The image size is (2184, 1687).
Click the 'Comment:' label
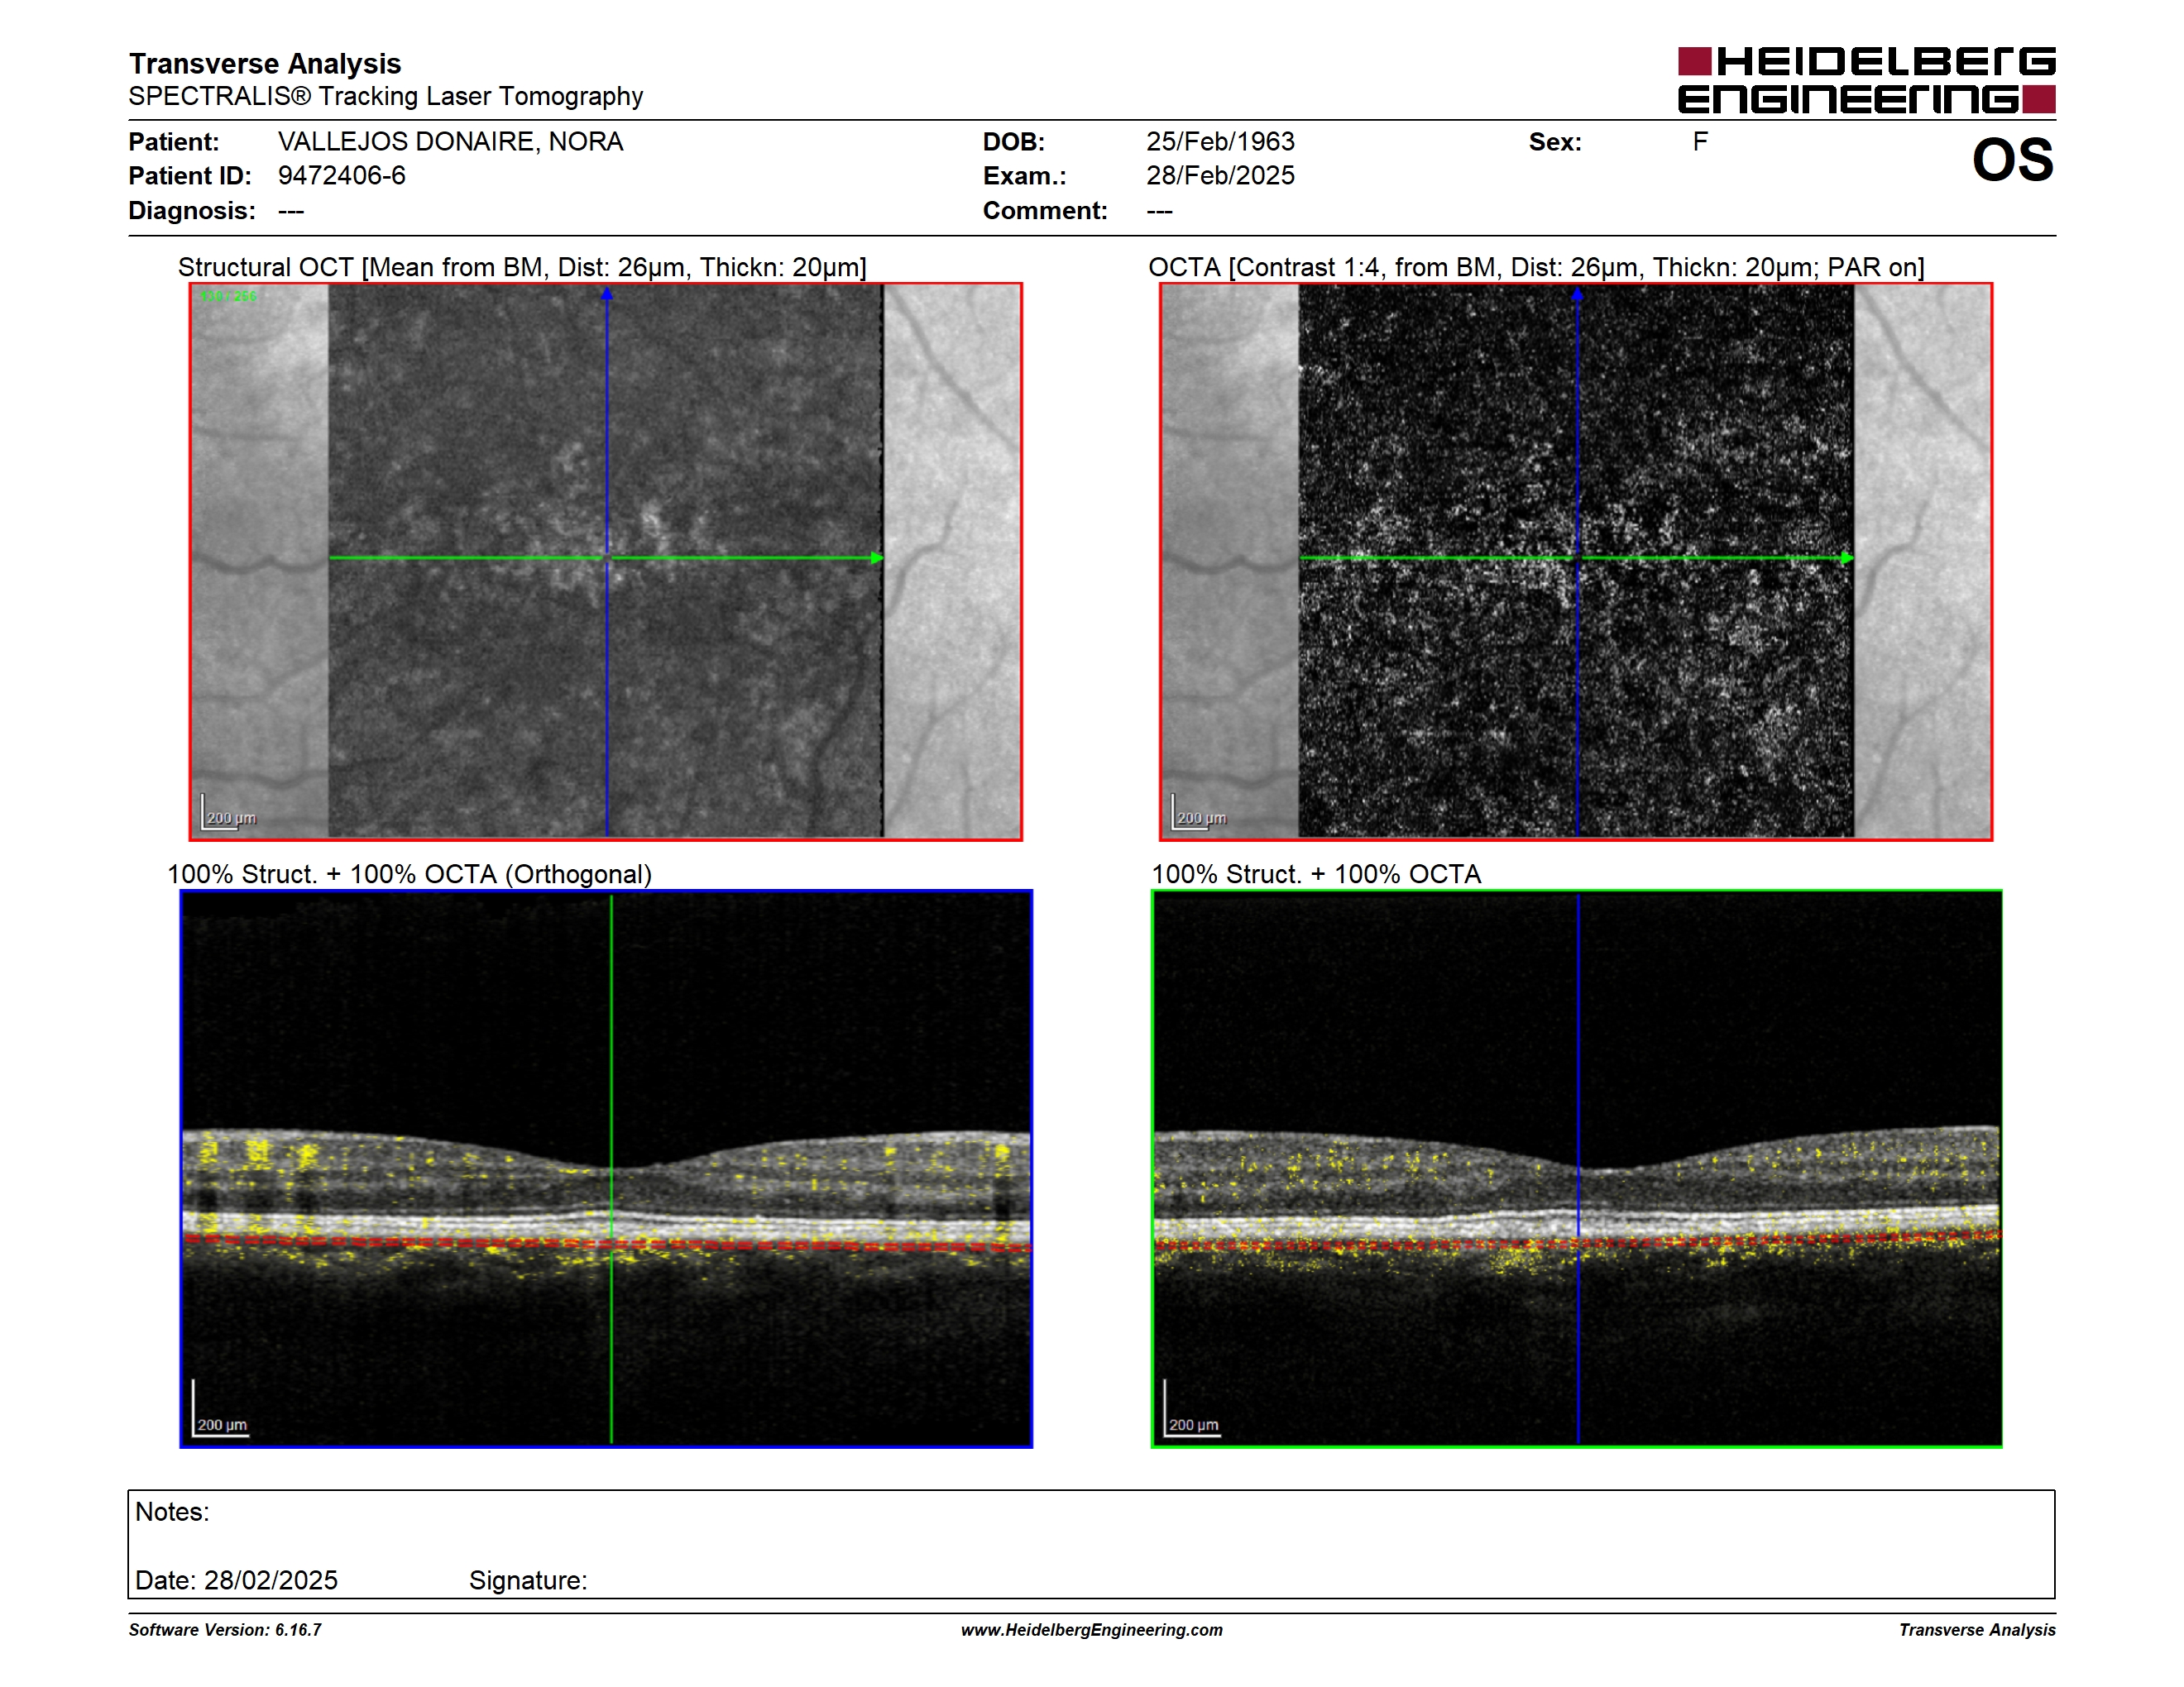pyautogui.click(x=1045, y=211)
